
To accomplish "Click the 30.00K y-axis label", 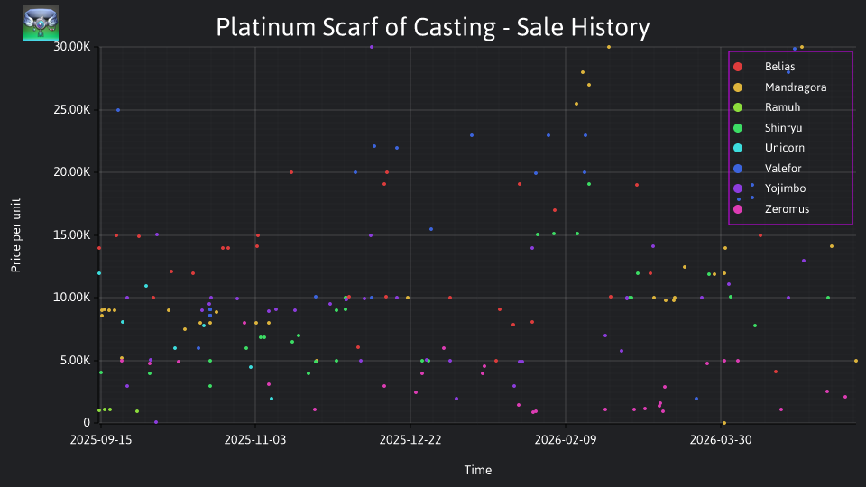I will pos(72,47).
